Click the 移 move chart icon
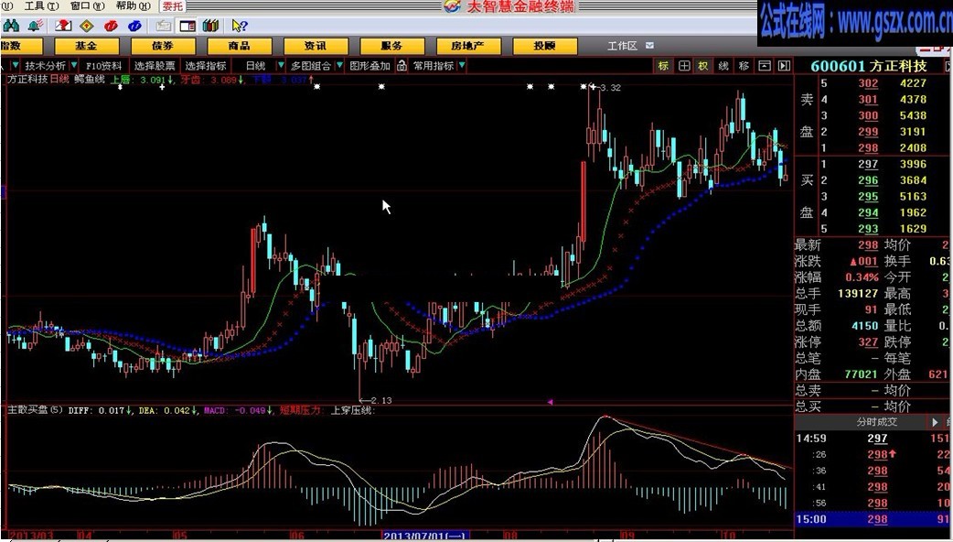953x542 pixels. (744, 65)
